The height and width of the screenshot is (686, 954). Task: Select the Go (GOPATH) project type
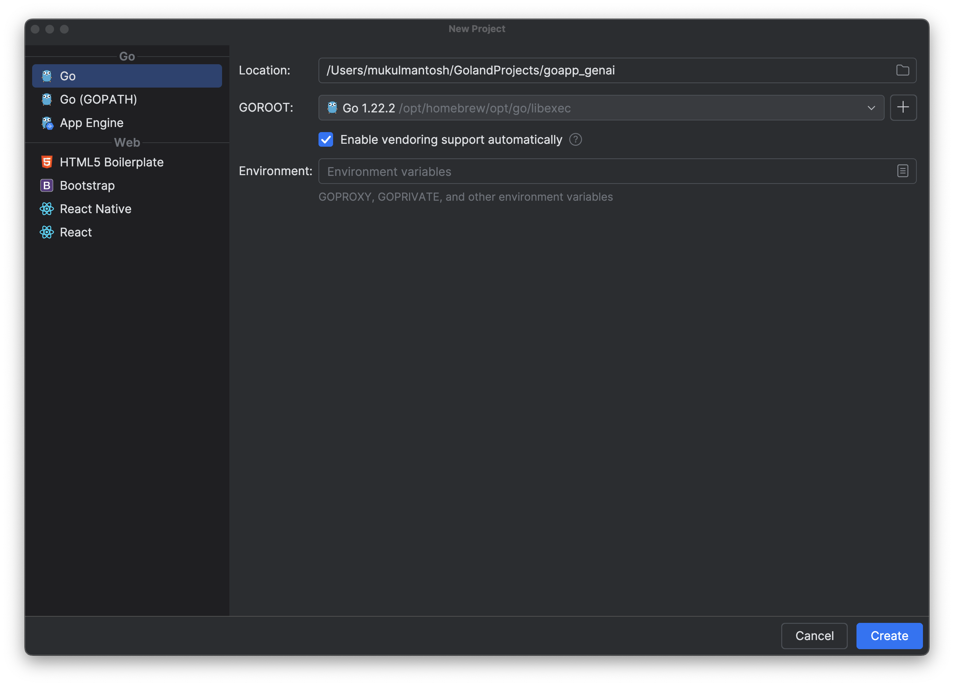[98, 100]
